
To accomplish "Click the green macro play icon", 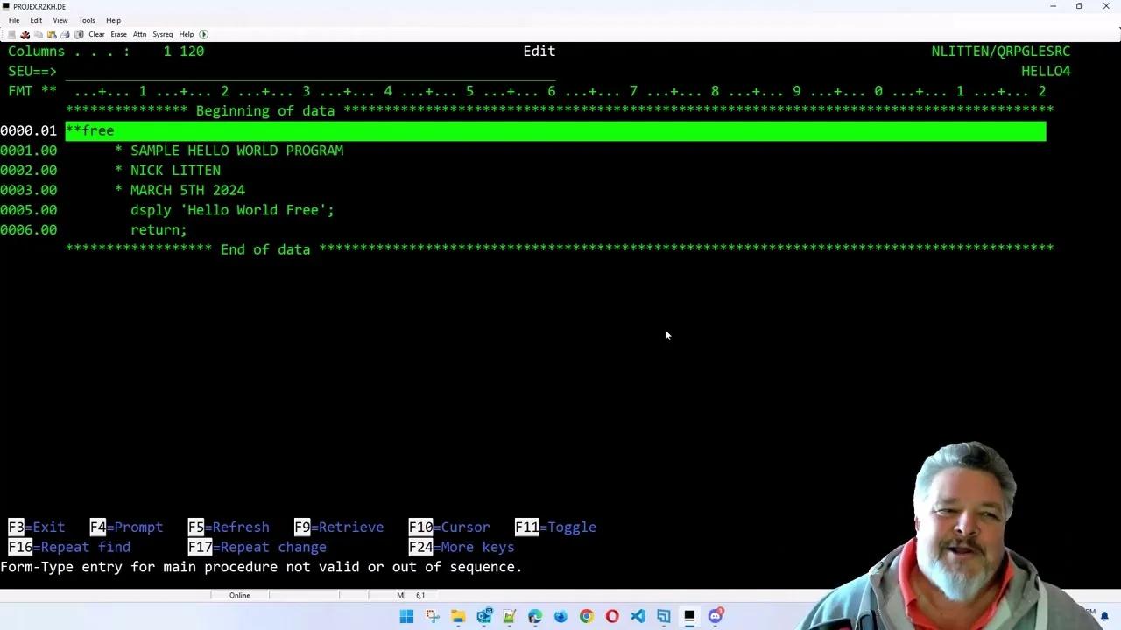I will point(203,34).
